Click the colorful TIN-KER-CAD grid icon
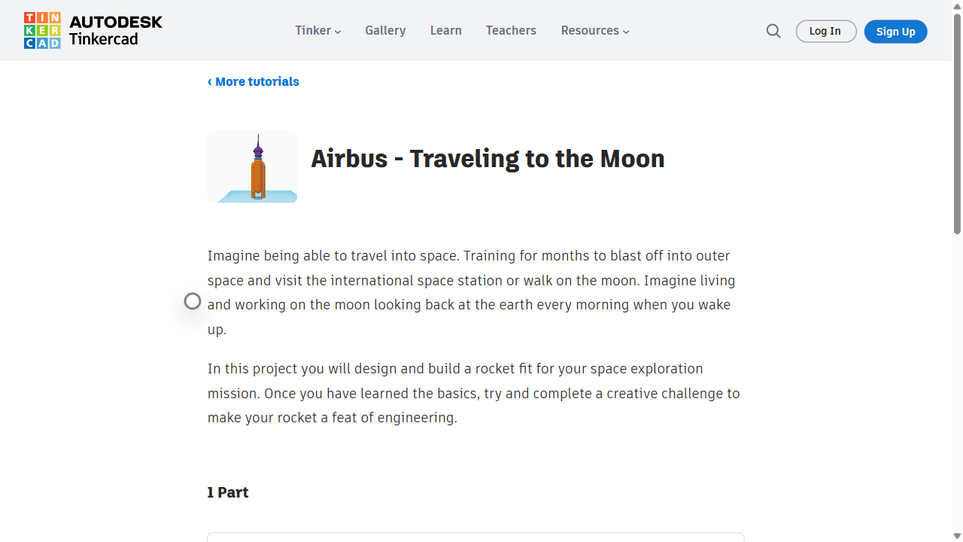This screenshot has height=542, width=963. coord(43,30)
